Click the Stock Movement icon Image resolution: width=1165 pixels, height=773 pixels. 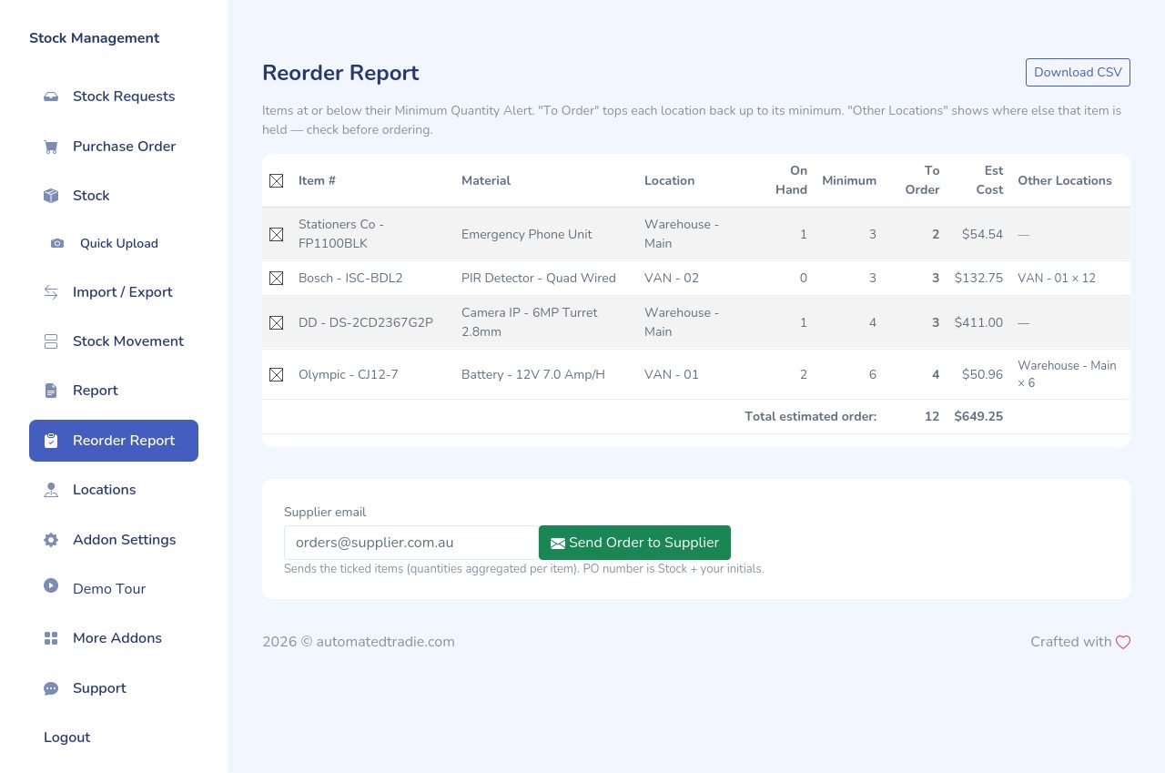click(x=51, y=341)
